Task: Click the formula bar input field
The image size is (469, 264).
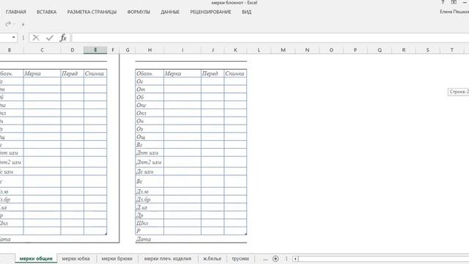Action: point(270,37)
